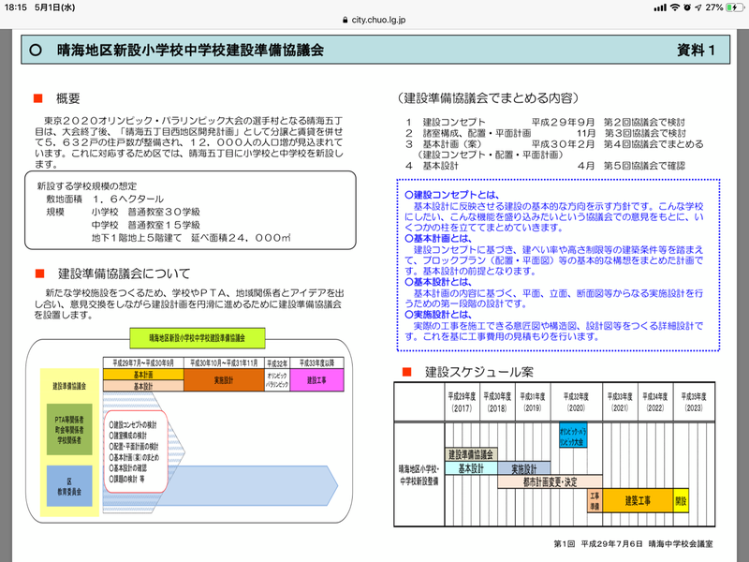Viewport: 749px width, 562px height.
Task: Click the 平成35年度 (2023) column header
Action: 694,402
